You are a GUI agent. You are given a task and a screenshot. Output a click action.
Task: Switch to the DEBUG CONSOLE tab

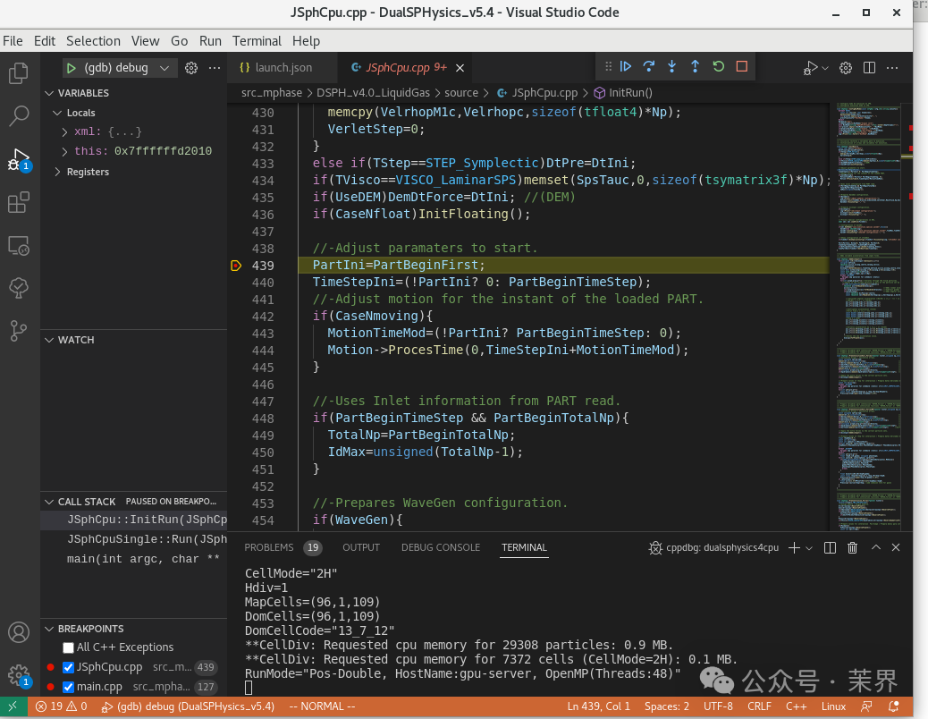(441, 548)
